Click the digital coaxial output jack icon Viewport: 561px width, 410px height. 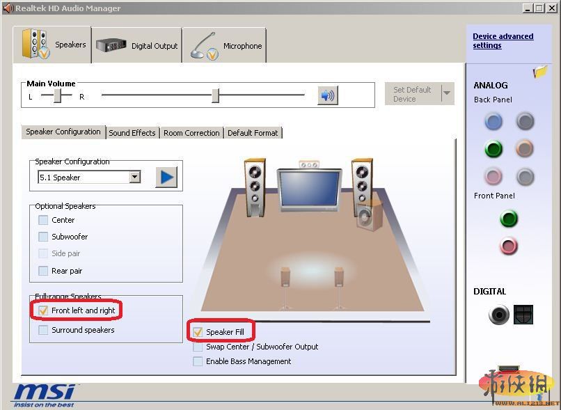(x=498, y=315)
